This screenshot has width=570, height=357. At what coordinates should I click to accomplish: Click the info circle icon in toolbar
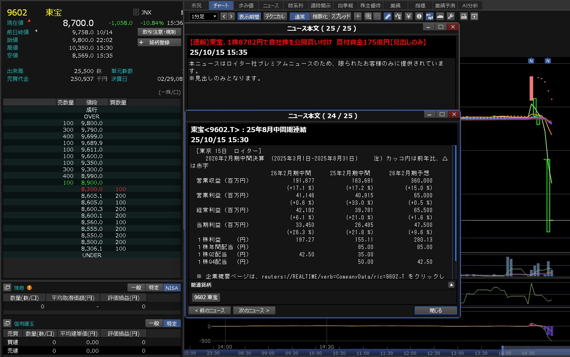click(419, 16)
